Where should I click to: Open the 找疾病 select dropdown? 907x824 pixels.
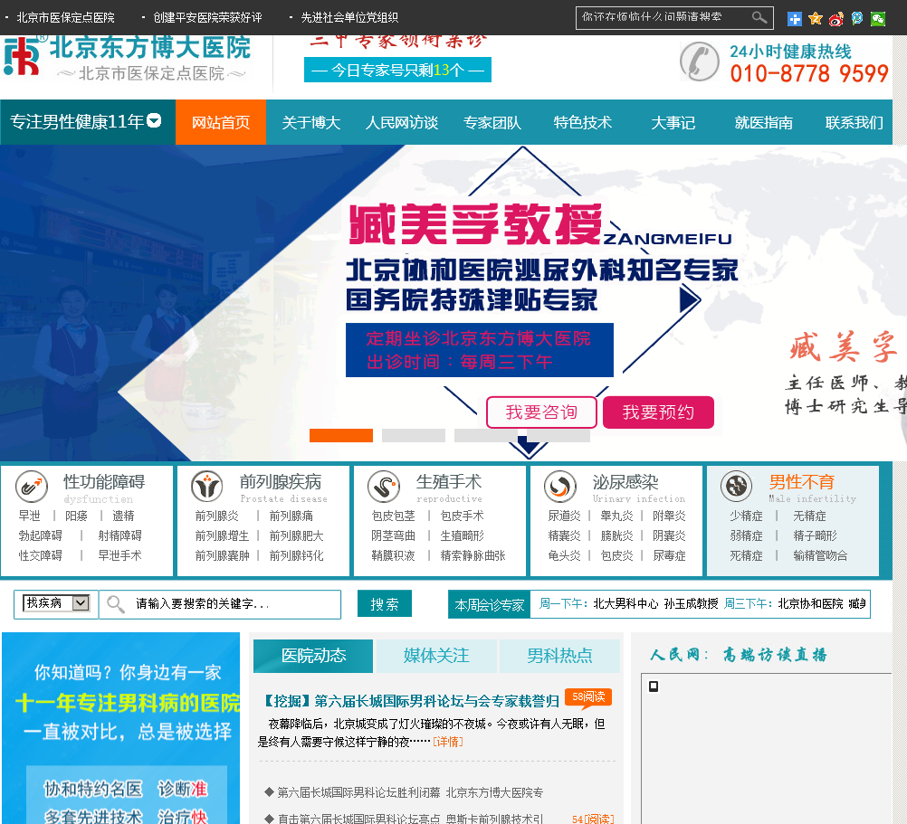pyautogui.click(x=56, y=603)
